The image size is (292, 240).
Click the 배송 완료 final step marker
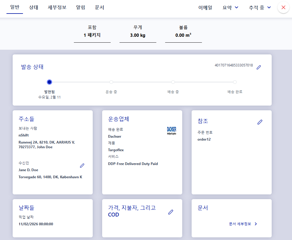point(235,82)
